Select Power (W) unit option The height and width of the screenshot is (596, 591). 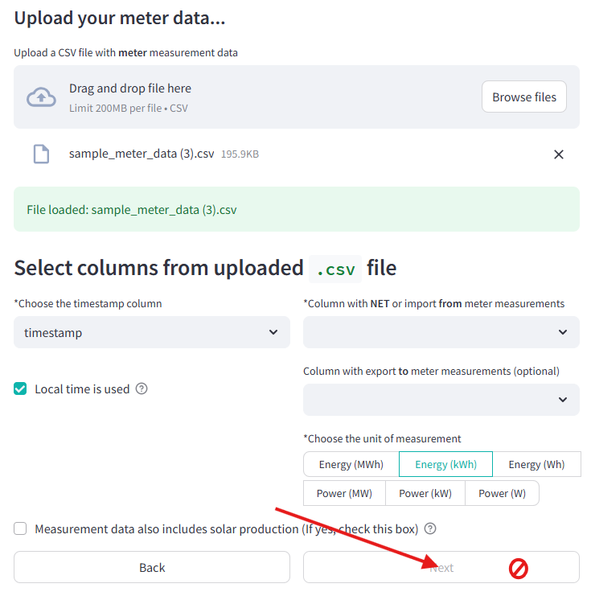click(502, 493)
